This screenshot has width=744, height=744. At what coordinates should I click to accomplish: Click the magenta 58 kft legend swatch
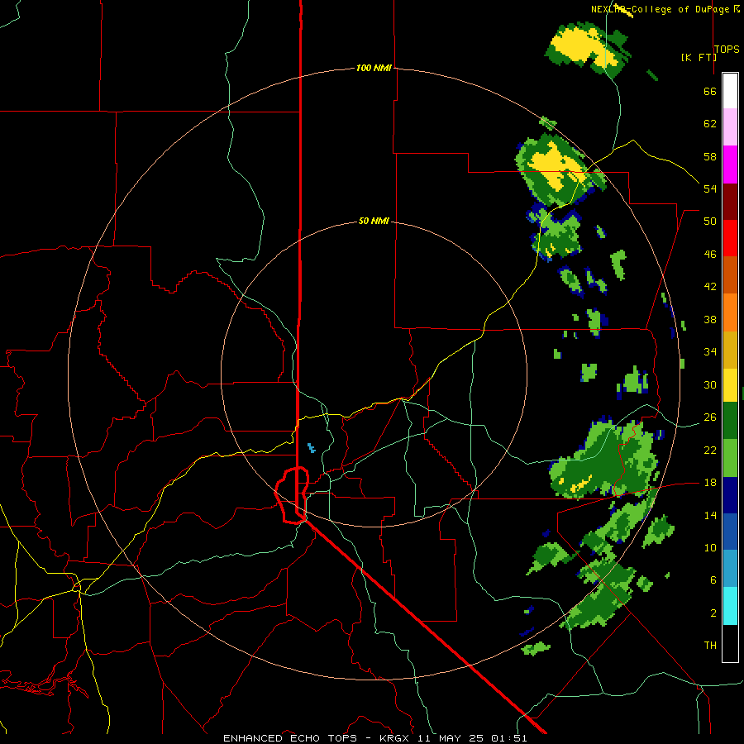[x=730, y=165]
